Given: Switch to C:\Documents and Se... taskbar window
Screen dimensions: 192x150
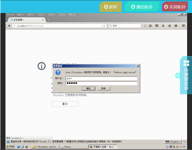Looking at the screenshot, I should pos(45,147).
